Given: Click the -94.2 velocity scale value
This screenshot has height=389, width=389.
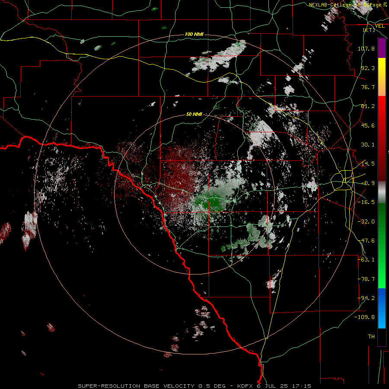Looking at the screenshot, I should coord(366,298).
